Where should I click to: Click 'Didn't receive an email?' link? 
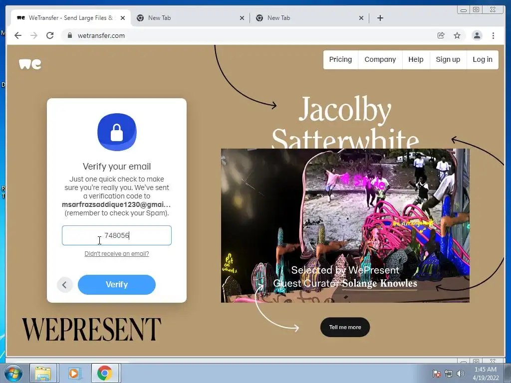[117, 254]
